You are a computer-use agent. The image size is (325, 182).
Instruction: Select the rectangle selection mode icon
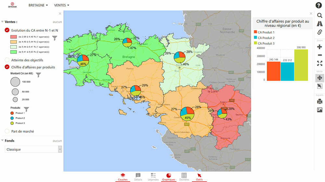[x=319, y=86]
